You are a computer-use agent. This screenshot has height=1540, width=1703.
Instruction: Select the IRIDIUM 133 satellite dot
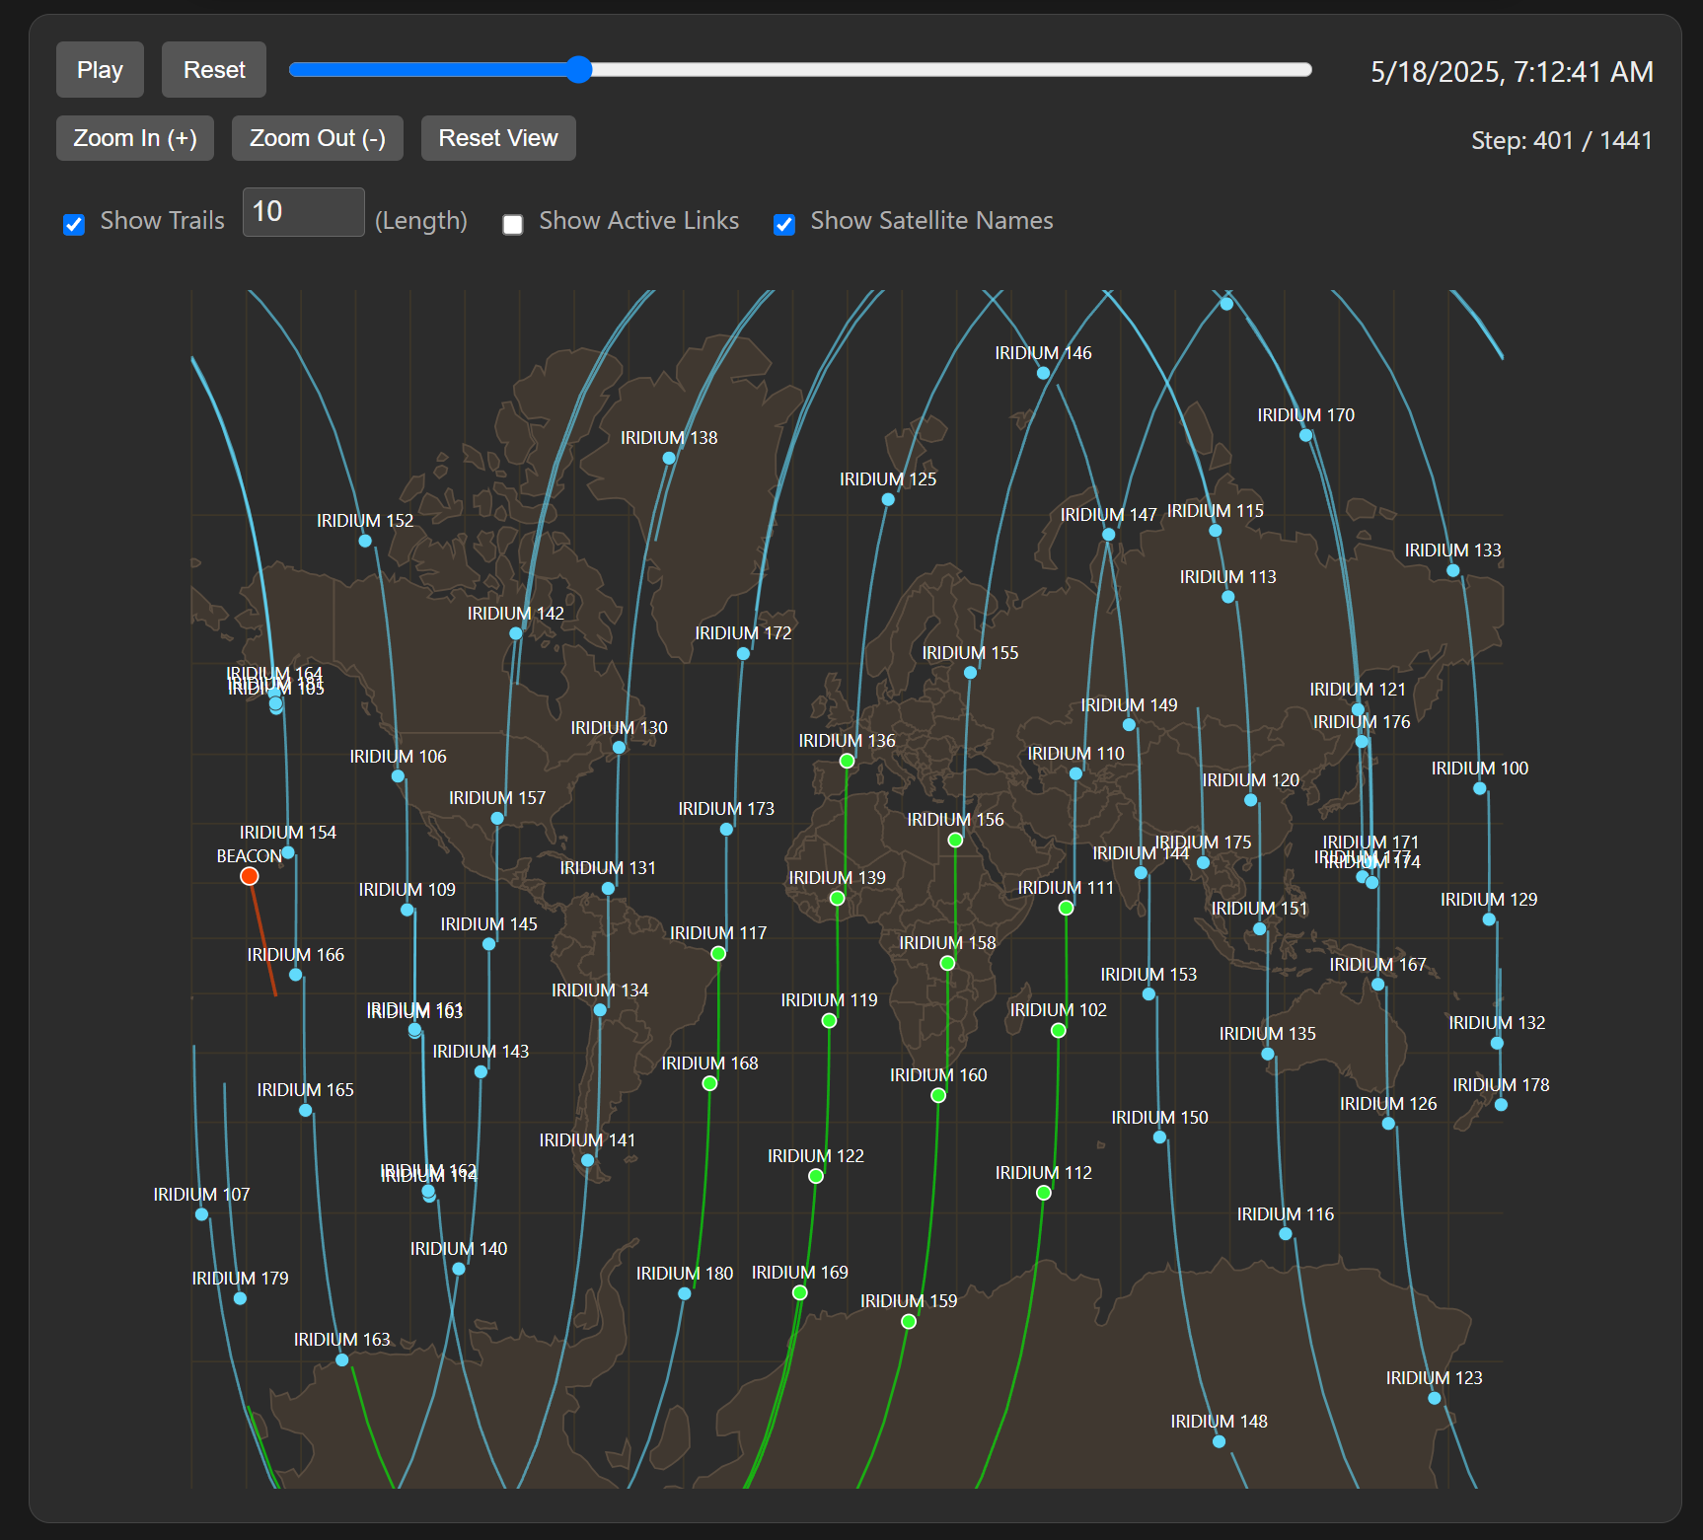[x=1452, y=570]
